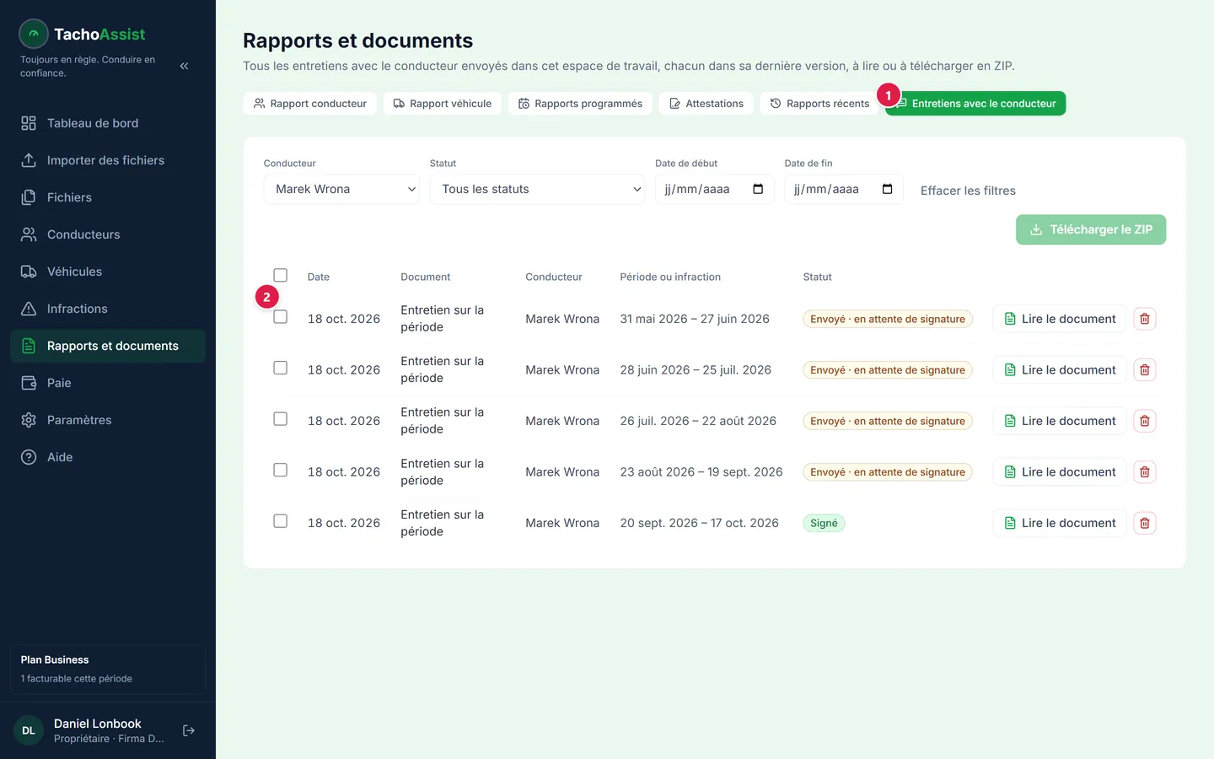
Task: Delete the 28 juin 2026 – 25 juil. 2026 entry
Action: pyautogui.click(x=1145, y=370)
